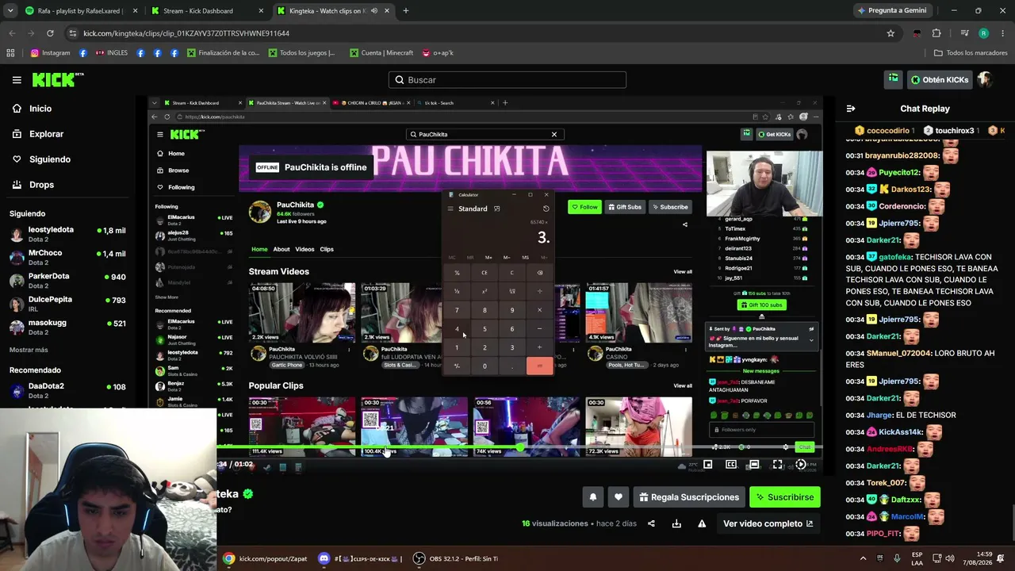Viewport: 1015px width, 571px height.
Task: Open the INGLES bookmark
Action: (x=111, y=53)
